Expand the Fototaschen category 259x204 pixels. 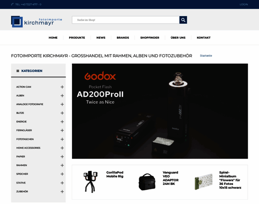(62, 139)
